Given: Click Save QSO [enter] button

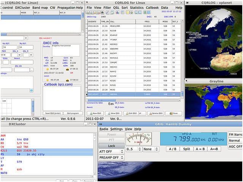Looking at the screenshot, I should point(53,113).
